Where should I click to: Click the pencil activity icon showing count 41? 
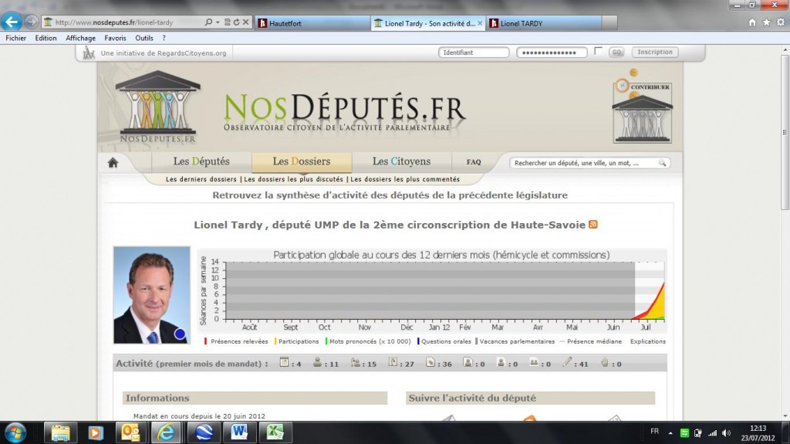pyautogui.click(x=567, y=362)
